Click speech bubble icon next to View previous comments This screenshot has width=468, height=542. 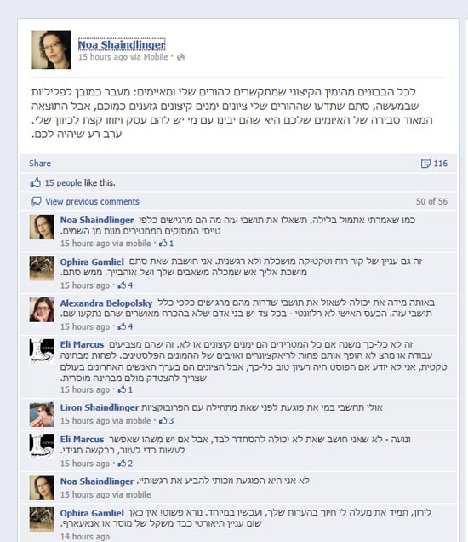coord(36,201)
